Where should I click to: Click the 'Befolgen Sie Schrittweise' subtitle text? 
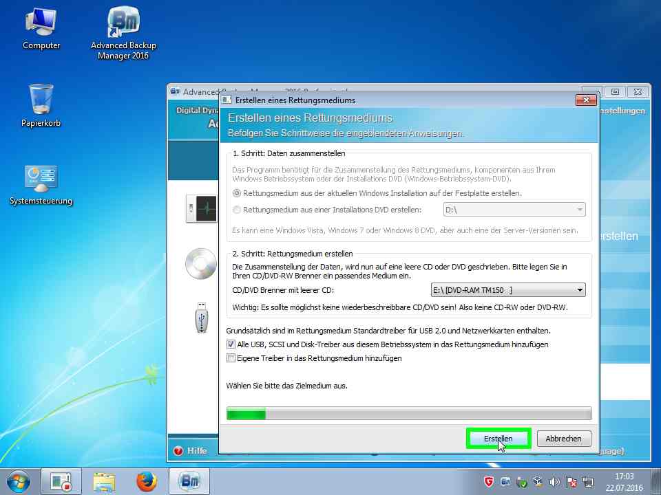point(345,133)
